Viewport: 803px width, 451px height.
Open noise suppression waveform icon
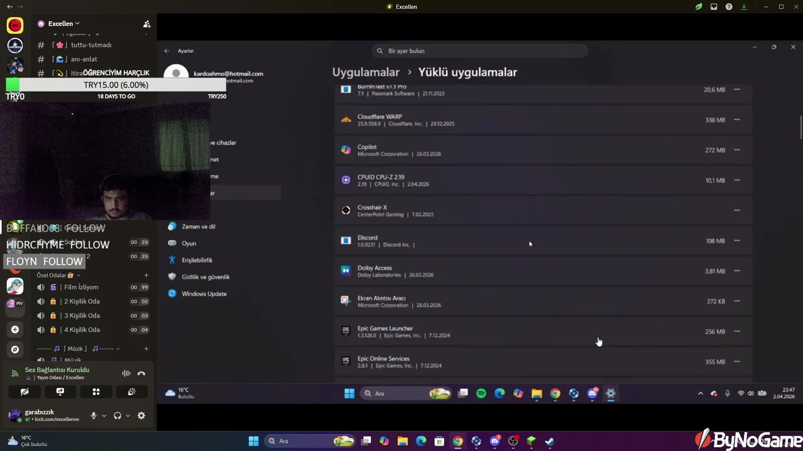[x=126, y=373]
